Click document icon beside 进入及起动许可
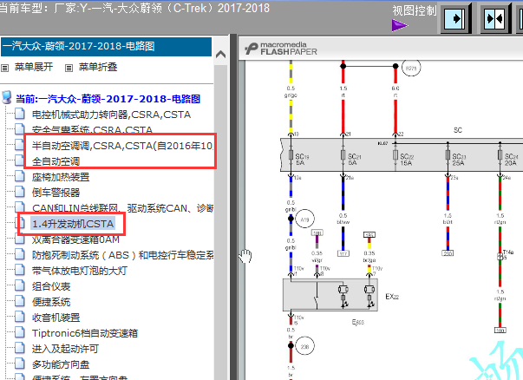This screenshot has width=523, height=380. point(20,348)
